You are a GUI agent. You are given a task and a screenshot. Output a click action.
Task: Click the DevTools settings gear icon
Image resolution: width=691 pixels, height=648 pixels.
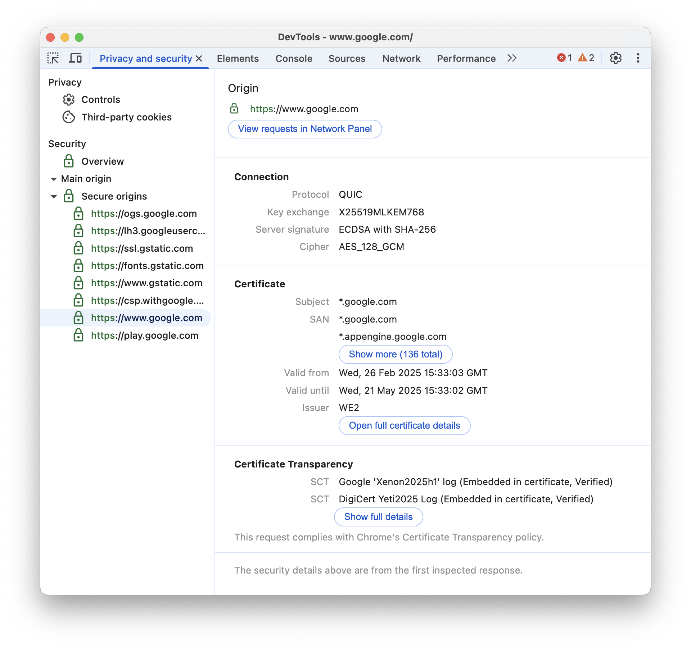(615, 59)
